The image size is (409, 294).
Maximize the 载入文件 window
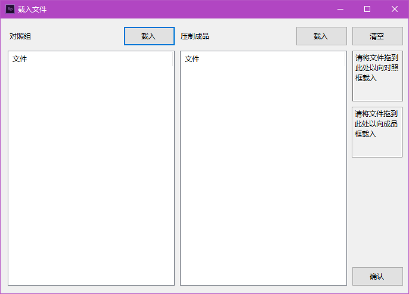(x=367, y=9)
